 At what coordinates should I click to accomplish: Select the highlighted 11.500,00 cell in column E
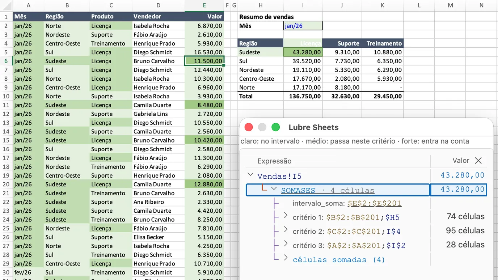[204, 61]
